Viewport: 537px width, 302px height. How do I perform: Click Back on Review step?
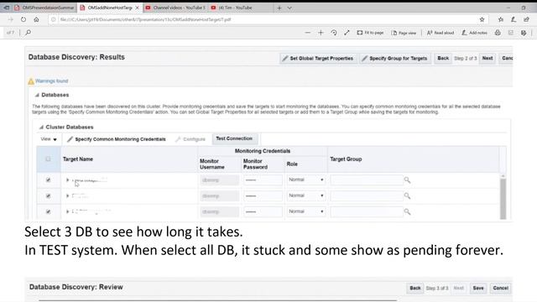415,289
